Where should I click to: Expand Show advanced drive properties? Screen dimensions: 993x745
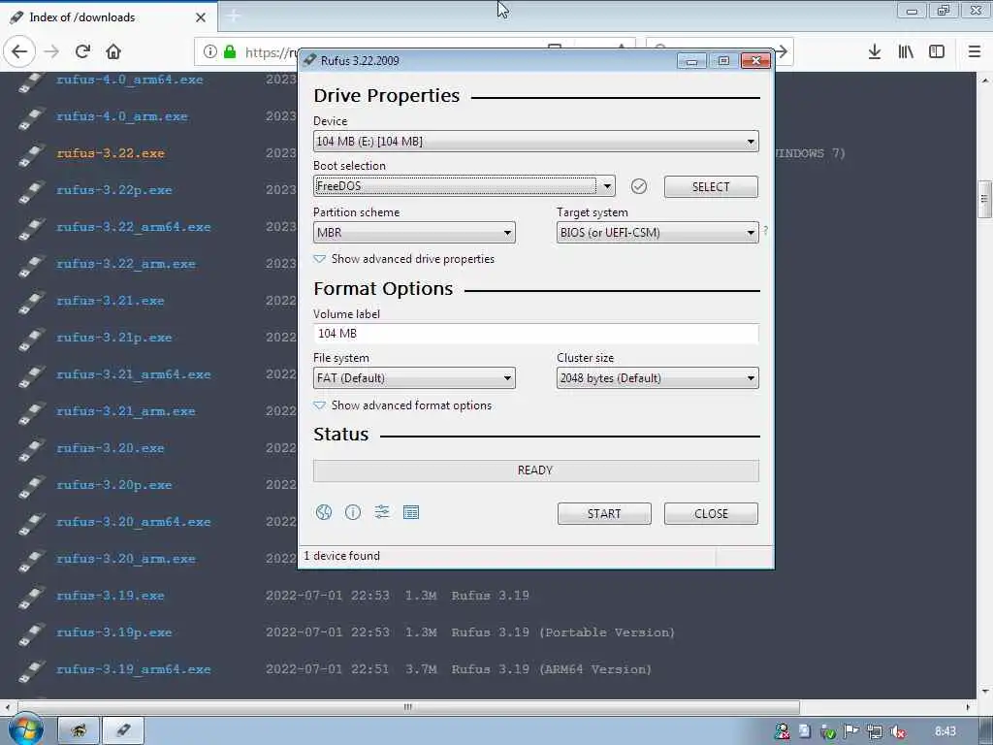(x=404, y=259)
